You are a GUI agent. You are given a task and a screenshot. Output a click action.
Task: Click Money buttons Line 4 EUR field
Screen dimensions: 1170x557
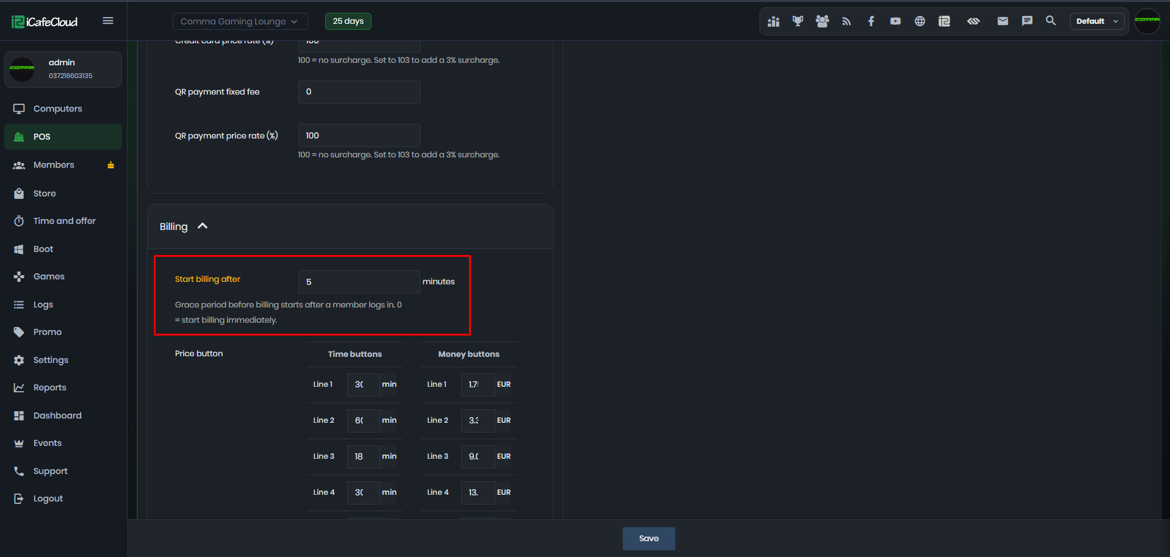478,492
